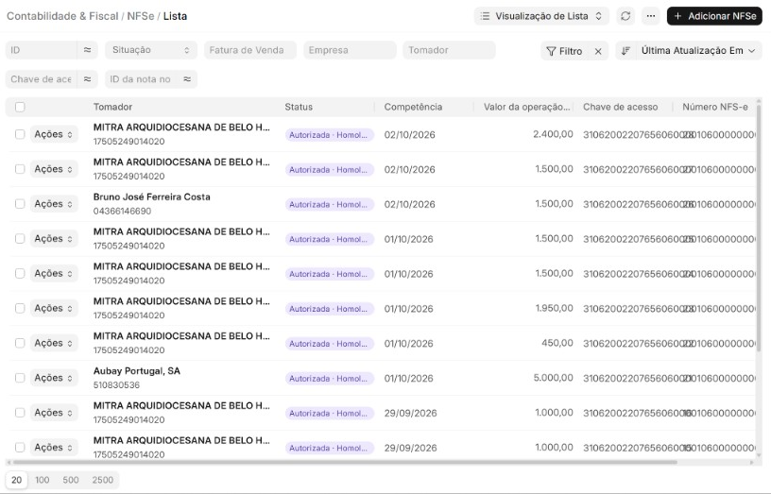The width and height of the screenshot is (771, 494).
Task: Click the 2.400,00 value cell
Action: pyautogui.click(x=553, y=134)
